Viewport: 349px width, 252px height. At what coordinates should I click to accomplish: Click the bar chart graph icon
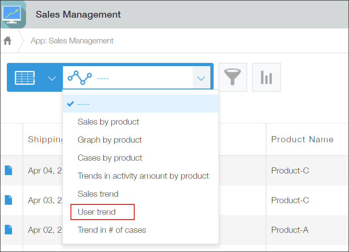tap(266, 77)
